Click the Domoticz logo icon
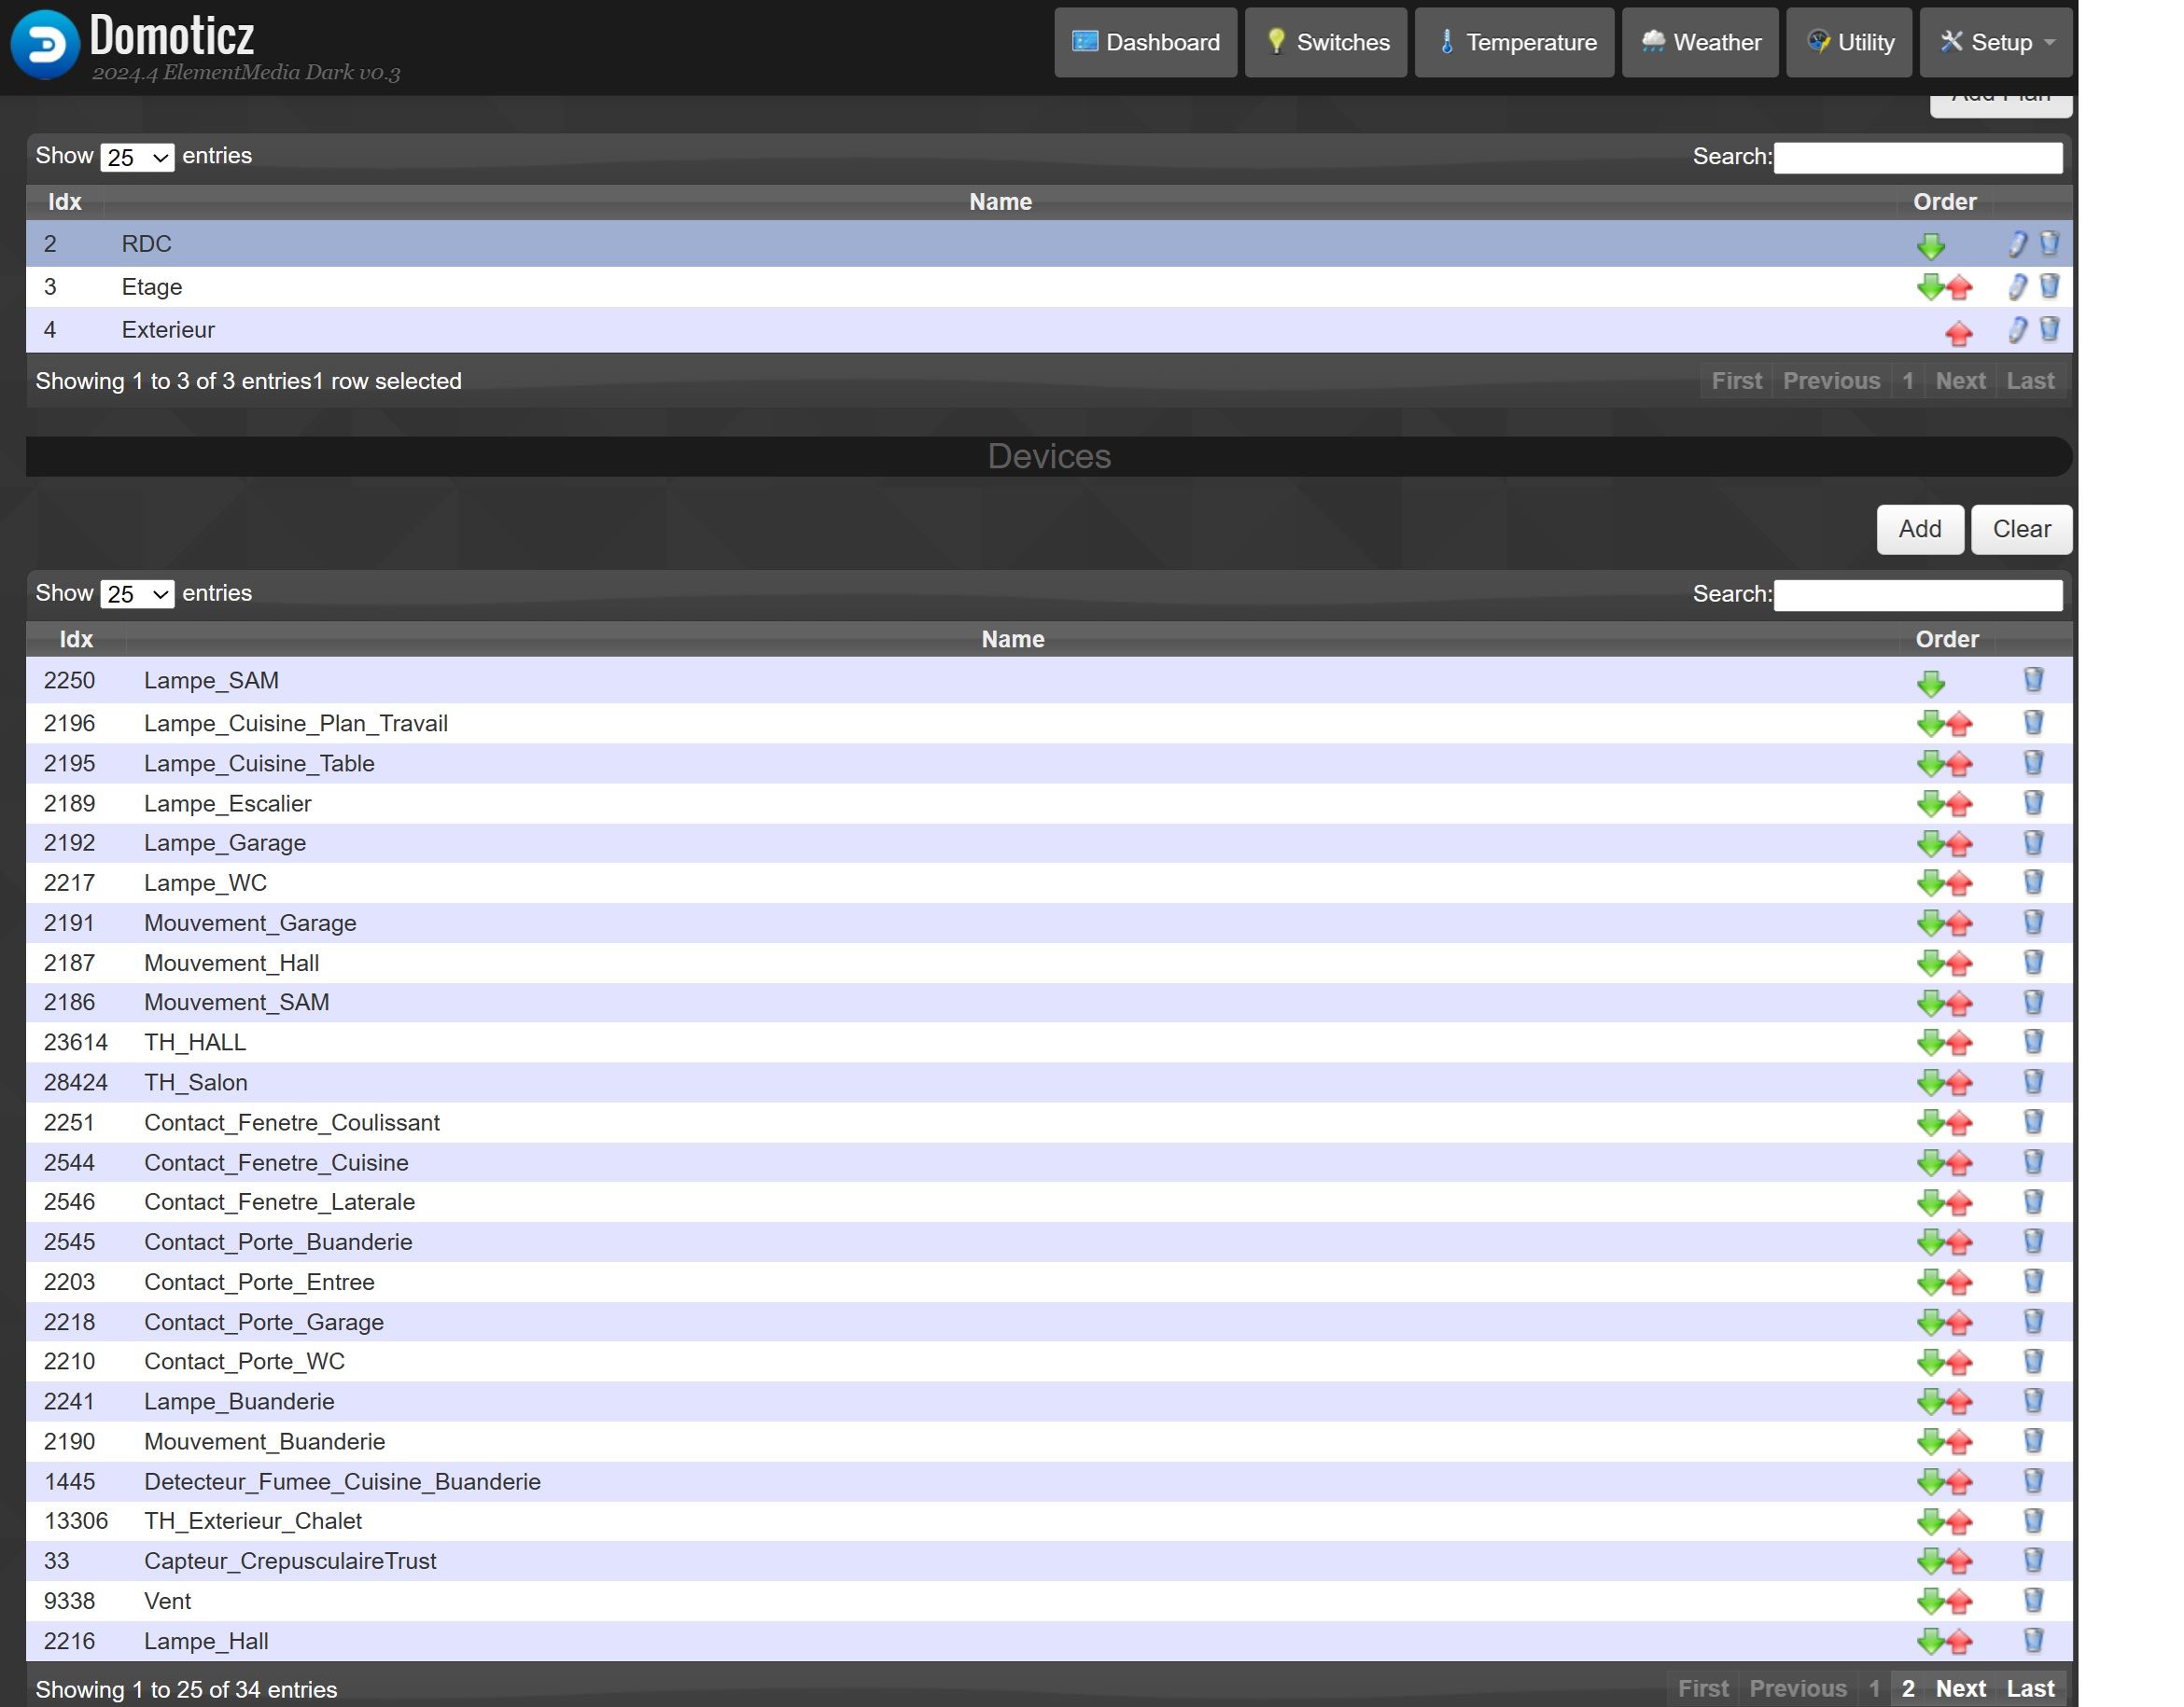The width and height of the screenshot is (2184, 1707). tap(45, 45)
